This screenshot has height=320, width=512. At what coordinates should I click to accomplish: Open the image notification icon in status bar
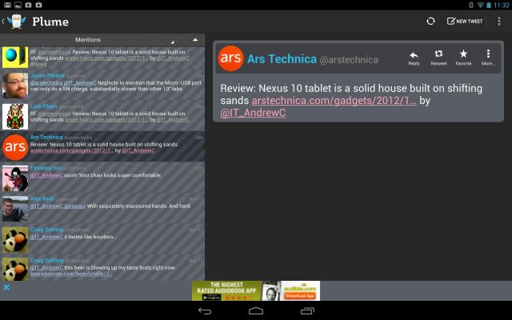pyautogui.click(x=18, y=5)
